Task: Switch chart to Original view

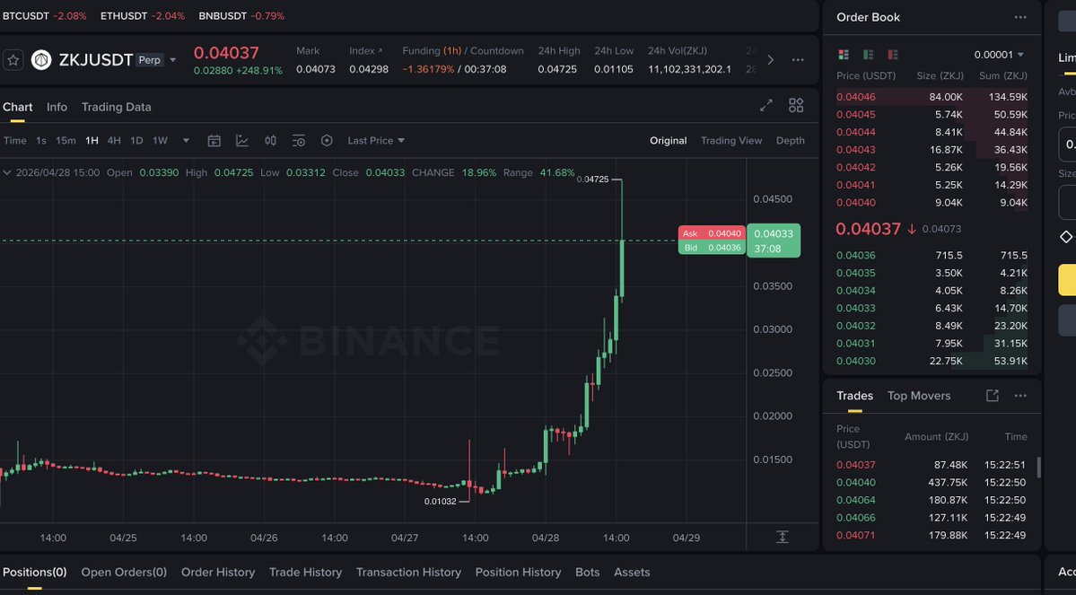Action: pos(669,141)
